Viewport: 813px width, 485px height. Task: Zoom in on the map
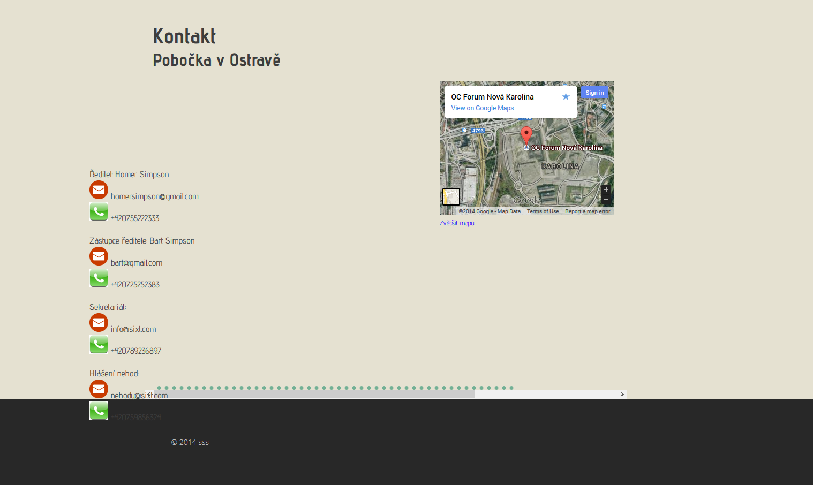(x=606, y=190)
